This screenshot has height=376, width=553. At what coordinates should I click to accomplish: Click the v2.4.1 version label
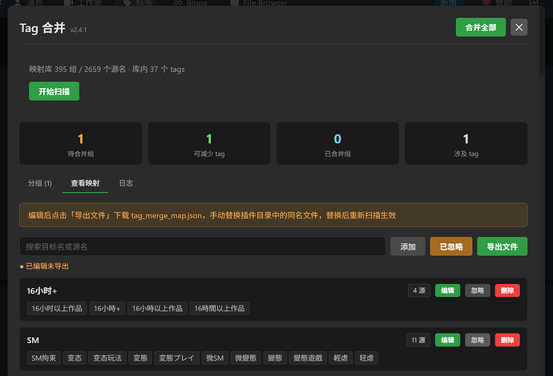click(x=79, y=30)
